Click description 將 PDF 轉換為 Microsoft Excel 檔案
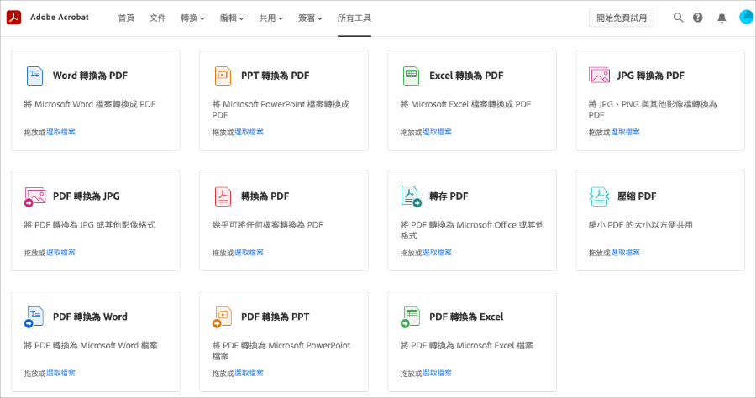The width and height of the screenshot is (756, 398). pyautogui.click(x=467, y=345)
